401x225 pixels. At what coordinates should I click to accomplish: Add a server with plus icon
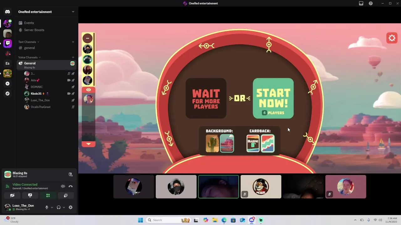[8, 83]
